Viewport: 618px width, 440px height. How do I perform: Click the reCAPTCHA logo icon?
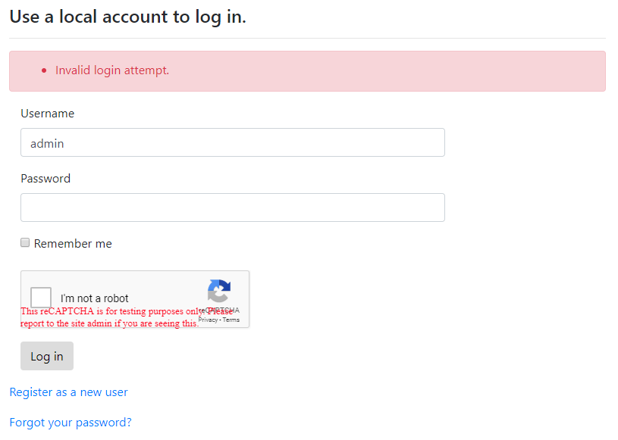[x=219, y=291]
